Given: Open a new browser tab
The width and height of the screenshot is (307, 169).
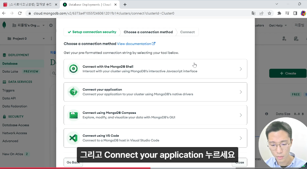Looking at the screenshot, I should click(x=125, y=5).
